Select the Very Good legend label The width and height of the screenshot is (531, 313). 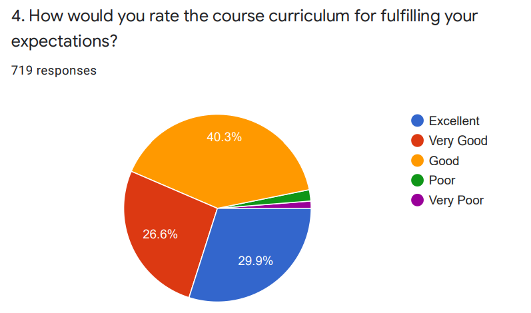click(x=458, y=141)
